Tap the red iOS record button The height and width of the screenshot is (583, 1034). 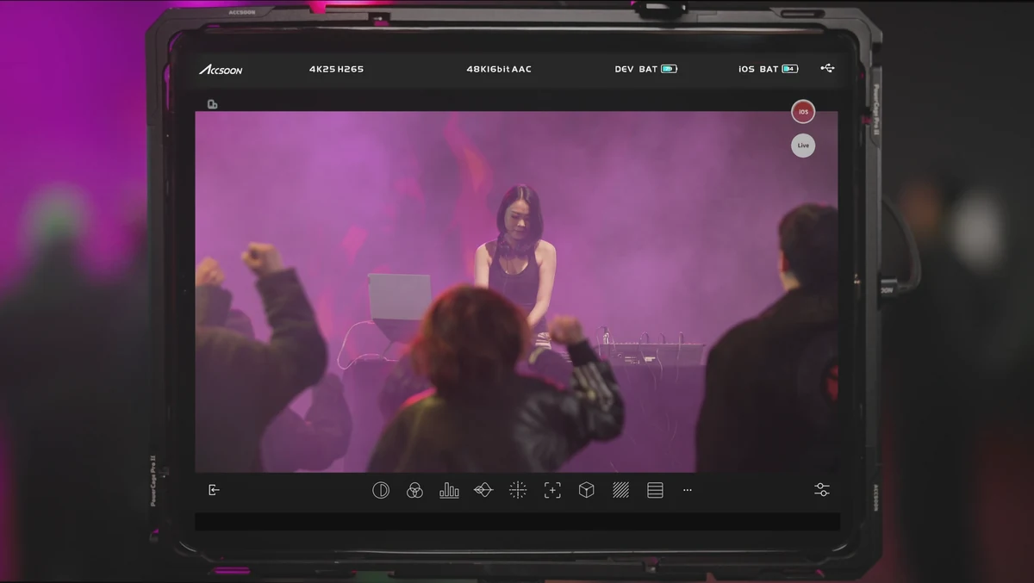click(x=803, y=112)
